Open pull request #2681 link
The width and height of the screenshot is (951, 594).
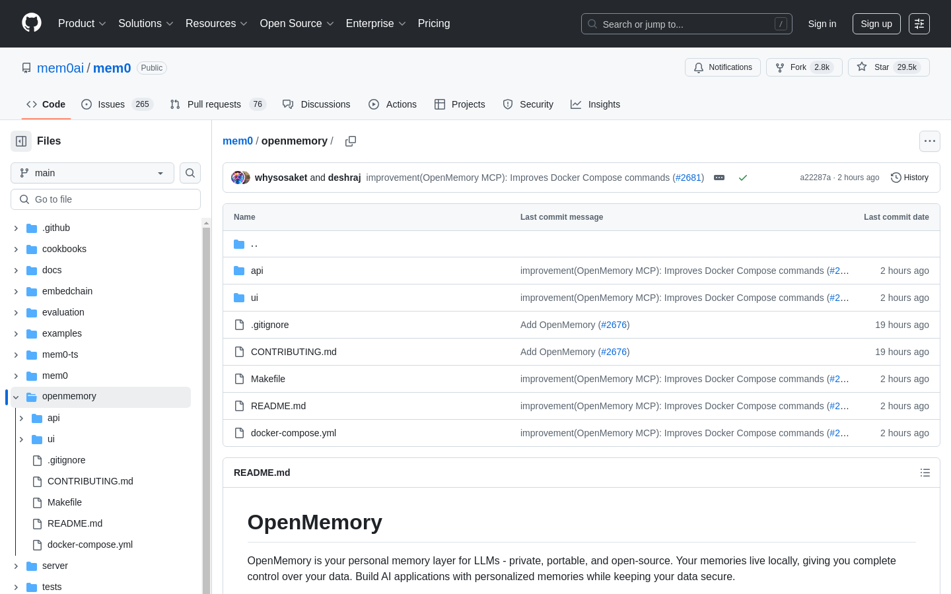tap(688, 178)
